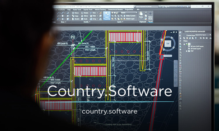Click the Match Layer button

coord(129,19)
